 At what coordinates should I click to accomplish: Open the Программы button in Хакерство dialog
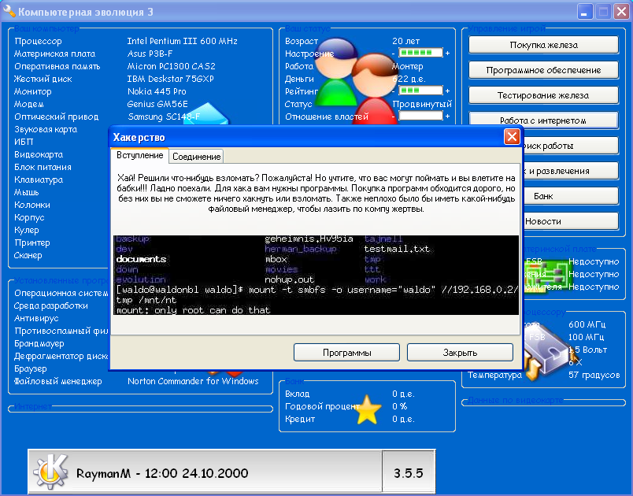(346, 353)
